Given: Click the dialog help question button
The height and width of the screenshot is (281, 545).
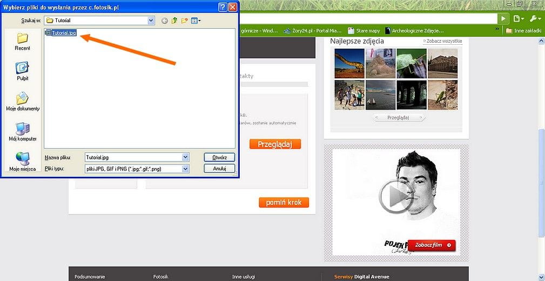Looking at the screenshot, I should (x=224, y=7).
